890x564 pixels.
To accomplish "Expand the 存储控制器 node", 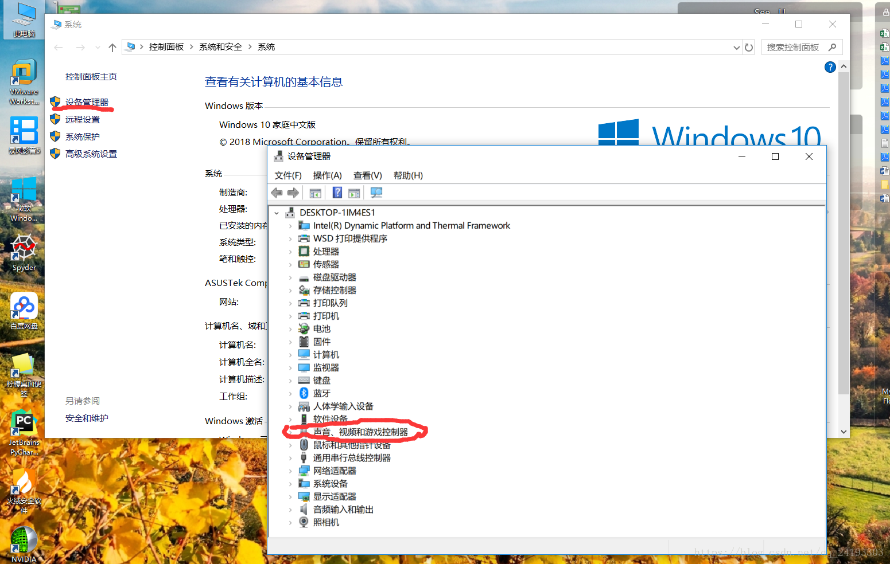I will [x=290, y=290].
